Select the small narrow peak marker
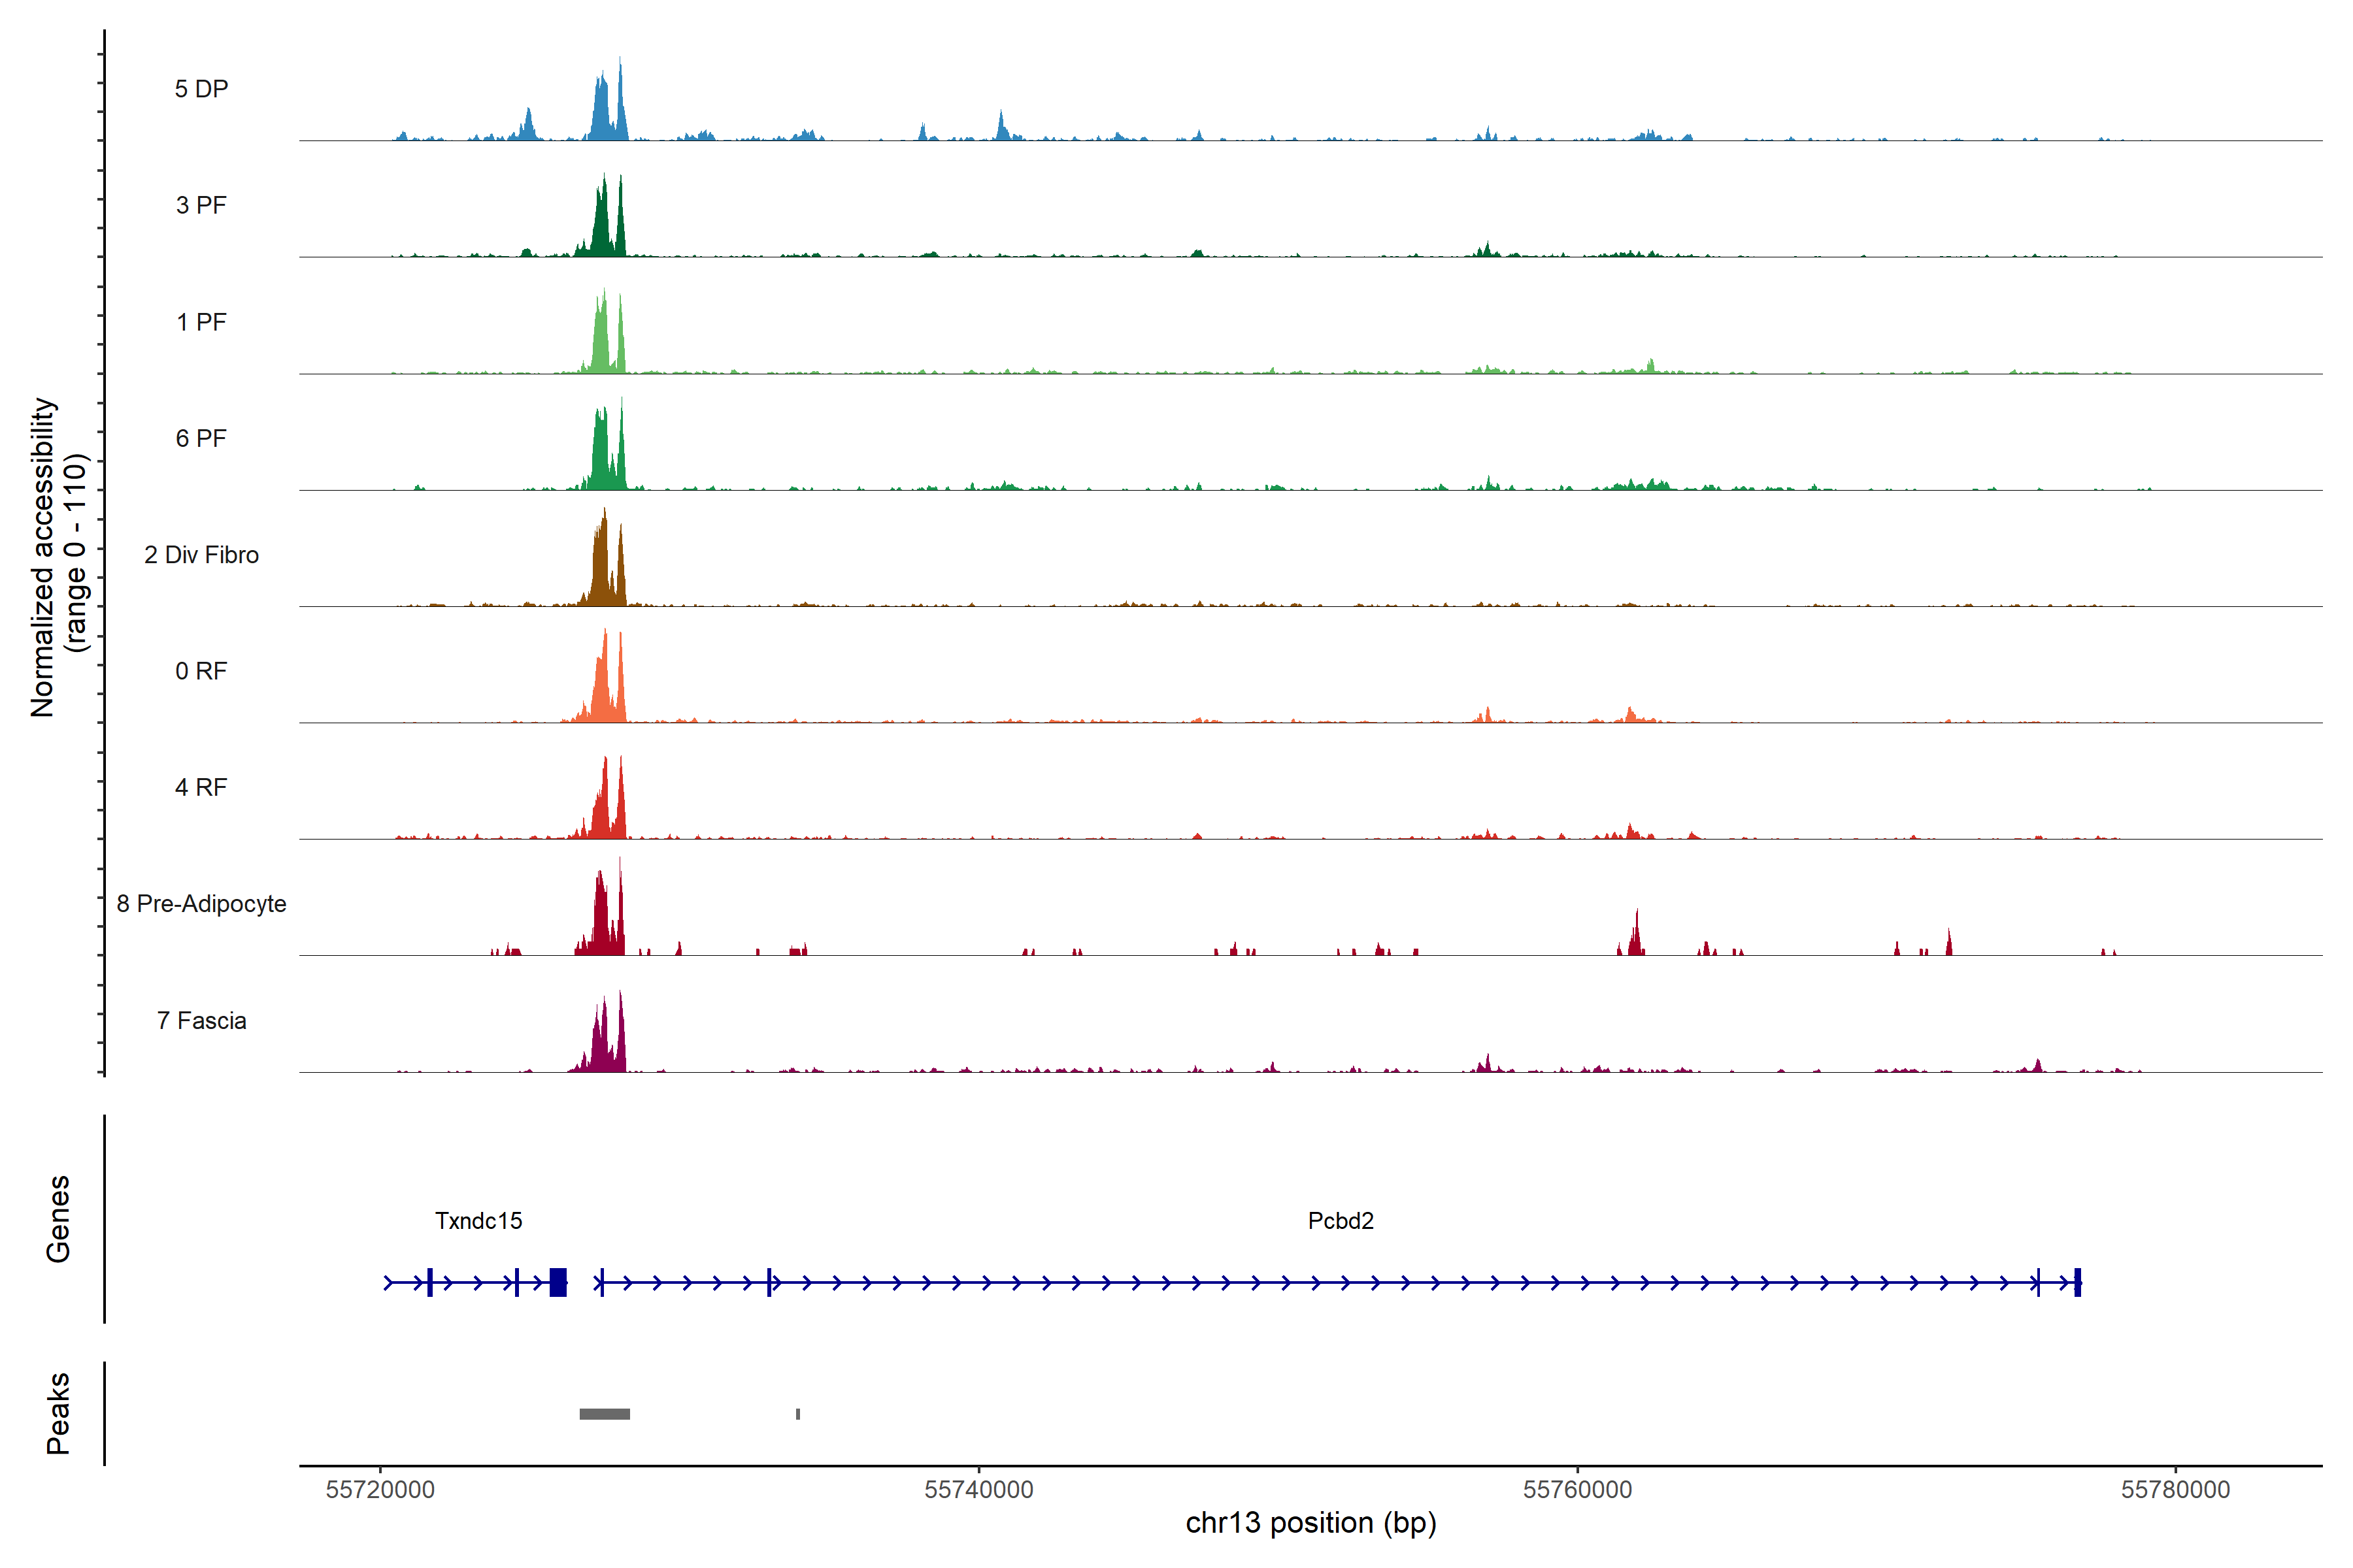The width and height of the screenshot is (2353, 1568). click(x=797, y=1414)
